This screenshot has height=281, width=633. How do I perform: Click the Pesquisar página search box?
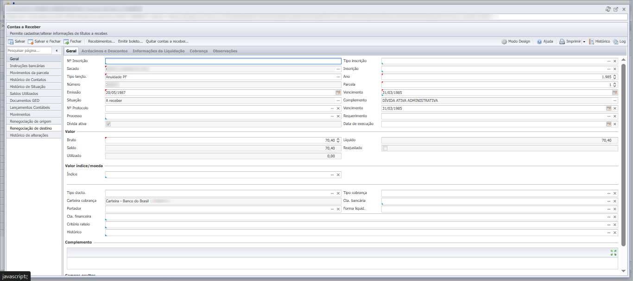[29, 50]
